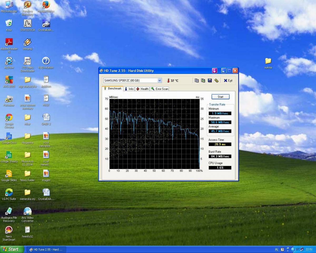Click the second copy icon in HD Tune toolbar
The height and width of the screenshot is (253, 316).
pyautogui.click(x=203, y=80)
